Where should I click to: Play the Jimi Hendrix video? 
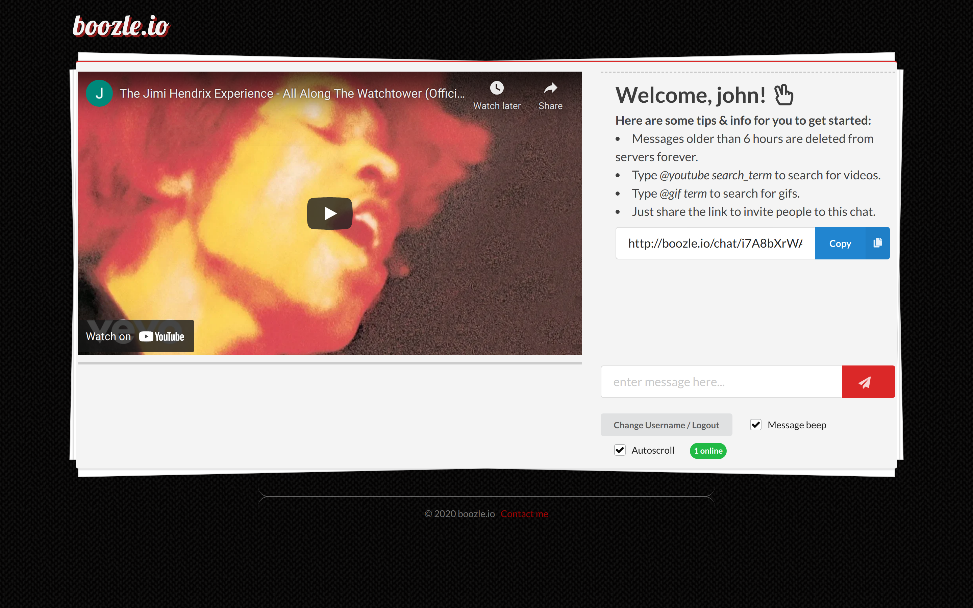click(329, 213)
